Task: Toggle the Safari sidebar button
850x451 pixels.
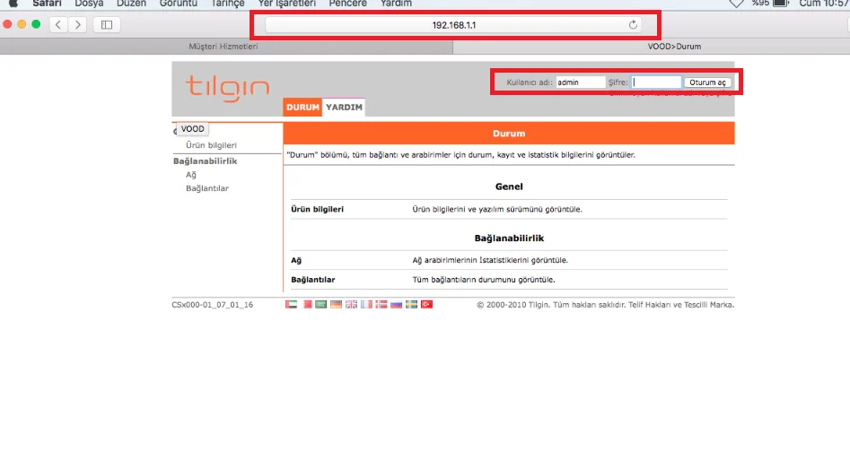Action: pyautogui.click(x=106, y=25)
